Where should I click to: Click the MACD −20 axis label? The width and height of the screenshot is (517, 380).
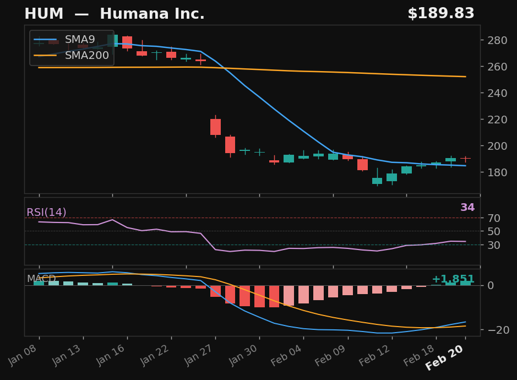(498, 330)
